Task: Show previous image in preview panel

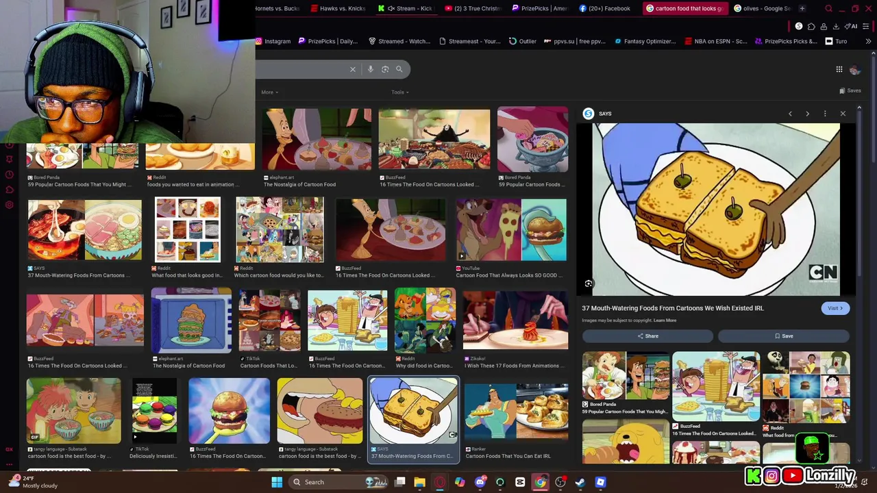Action: coord(790,114)
